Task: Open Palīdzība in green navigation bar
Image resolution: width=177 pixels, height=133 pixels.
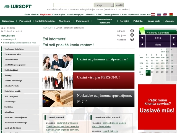Action: click(138, 21)
